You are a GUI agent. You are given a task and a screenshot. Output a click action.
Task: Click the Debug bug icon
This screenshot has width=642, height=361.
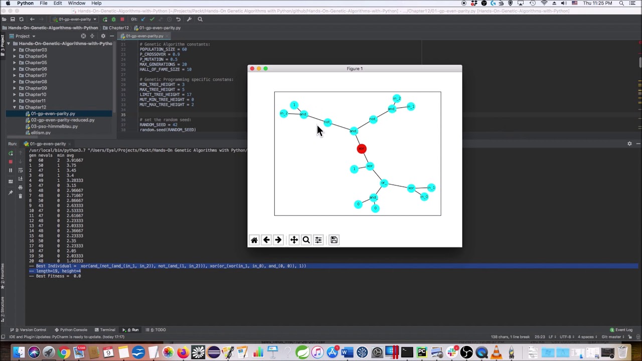click(x=113, y=19)
